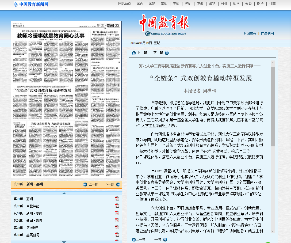Click the 下一版 next page arrow icon
Viewport: 291px width, 243px height.
point(118,184)
